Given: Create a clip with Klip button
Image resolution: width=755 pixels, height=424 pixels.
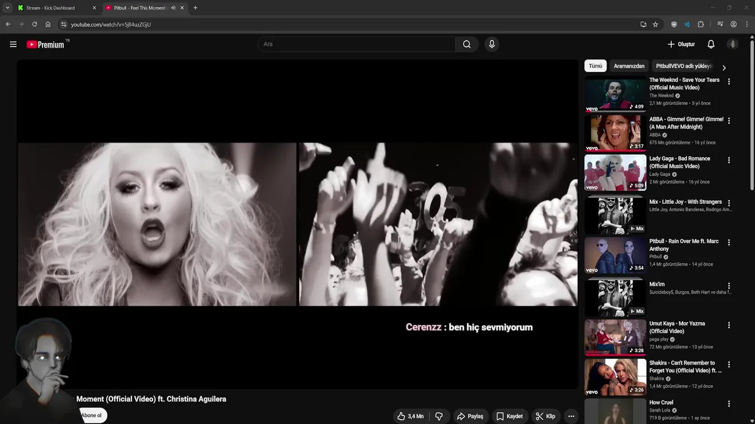Looking at the screenshot, I should click(545, 416).
